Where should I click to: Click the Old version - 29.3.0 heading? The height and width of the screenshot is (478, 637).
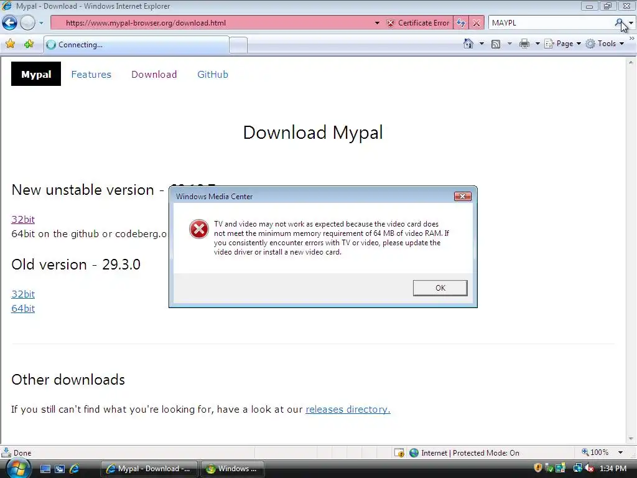point(76,265)
